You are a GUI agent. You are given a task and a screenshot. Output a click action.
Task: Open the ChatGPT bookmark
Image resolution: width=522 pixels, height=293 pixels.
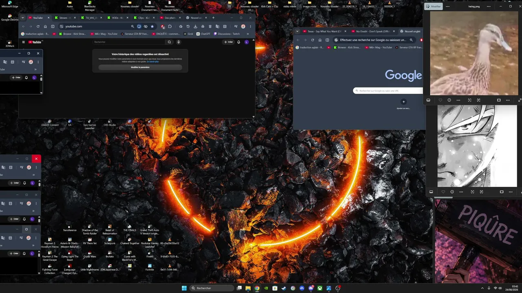pos(203,34)
